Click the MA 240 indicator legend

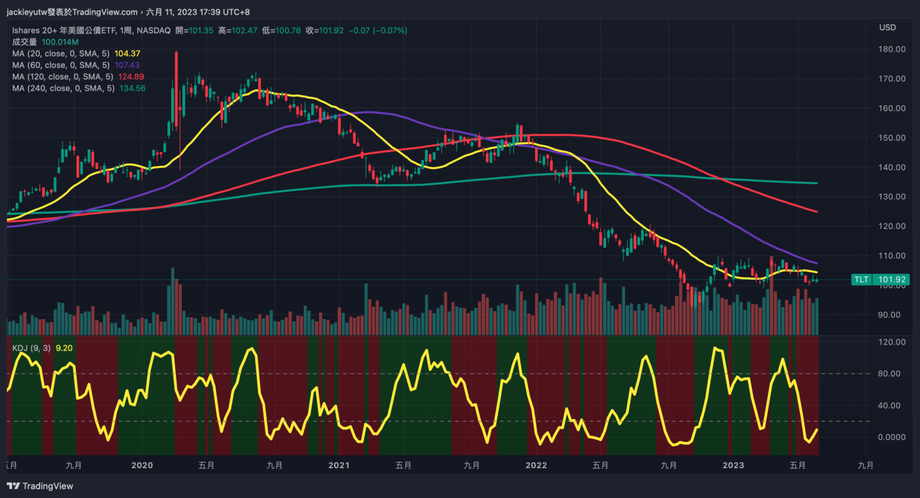63,88
